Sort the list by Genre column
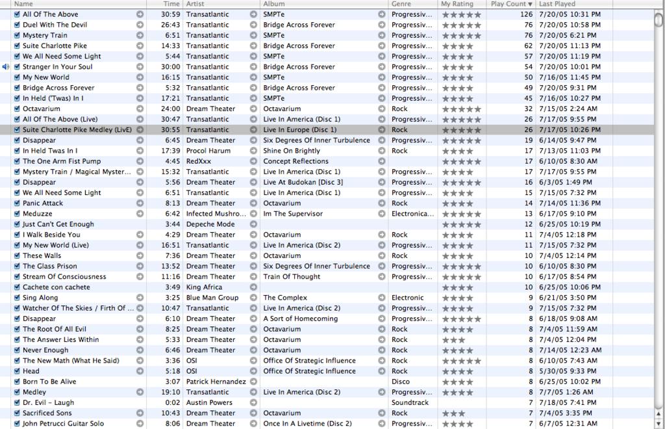665x429 pixels. point(412,4)
